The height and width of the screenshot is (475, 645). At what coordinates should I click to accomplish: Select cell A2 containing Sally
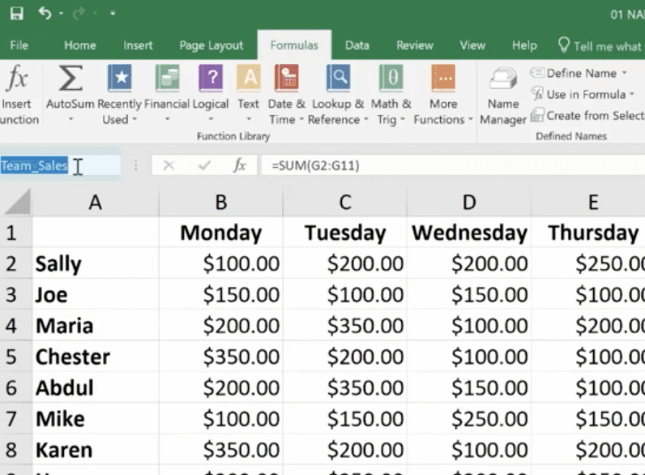[95, 263]
